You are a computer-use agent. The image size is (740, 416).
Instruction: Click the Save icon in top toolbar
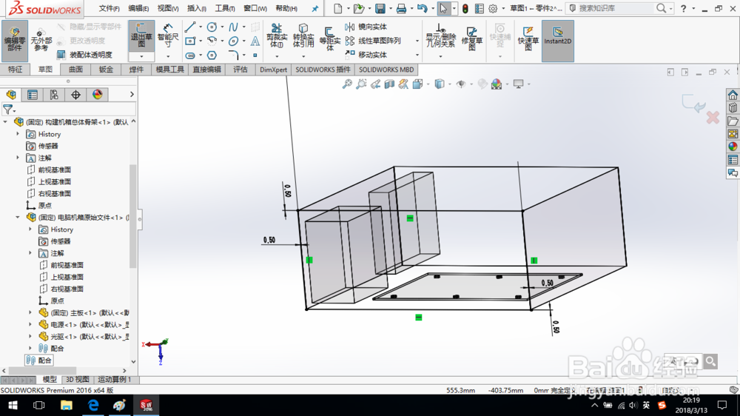[x=380, y=8]
